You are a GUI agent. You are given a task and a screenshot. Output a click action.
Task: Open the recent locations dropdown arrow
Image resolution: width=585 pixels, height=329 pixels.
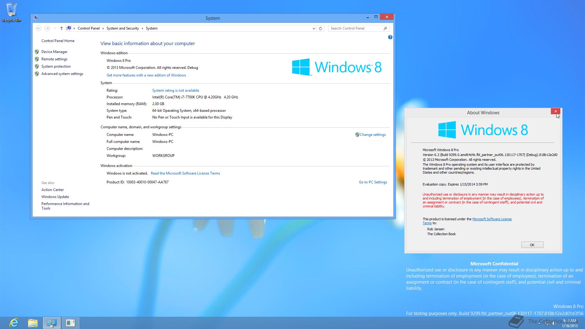click(55, 28)
